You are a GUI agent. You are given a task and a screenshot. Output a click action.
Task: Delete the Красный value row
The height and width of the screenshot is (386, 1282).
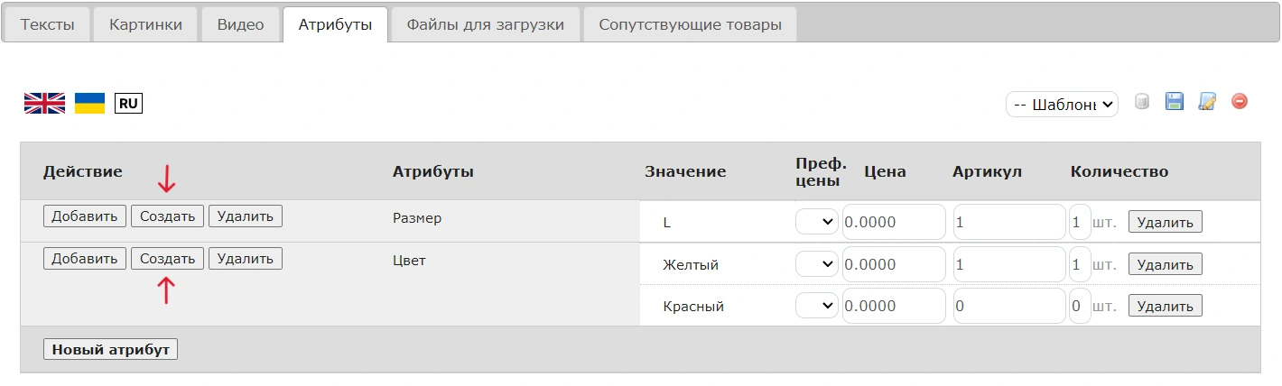pos(1165,307)
